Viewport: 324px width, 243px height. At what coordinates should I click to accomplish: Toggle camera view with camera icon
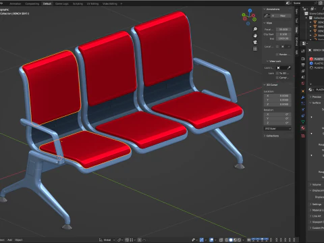255,42
